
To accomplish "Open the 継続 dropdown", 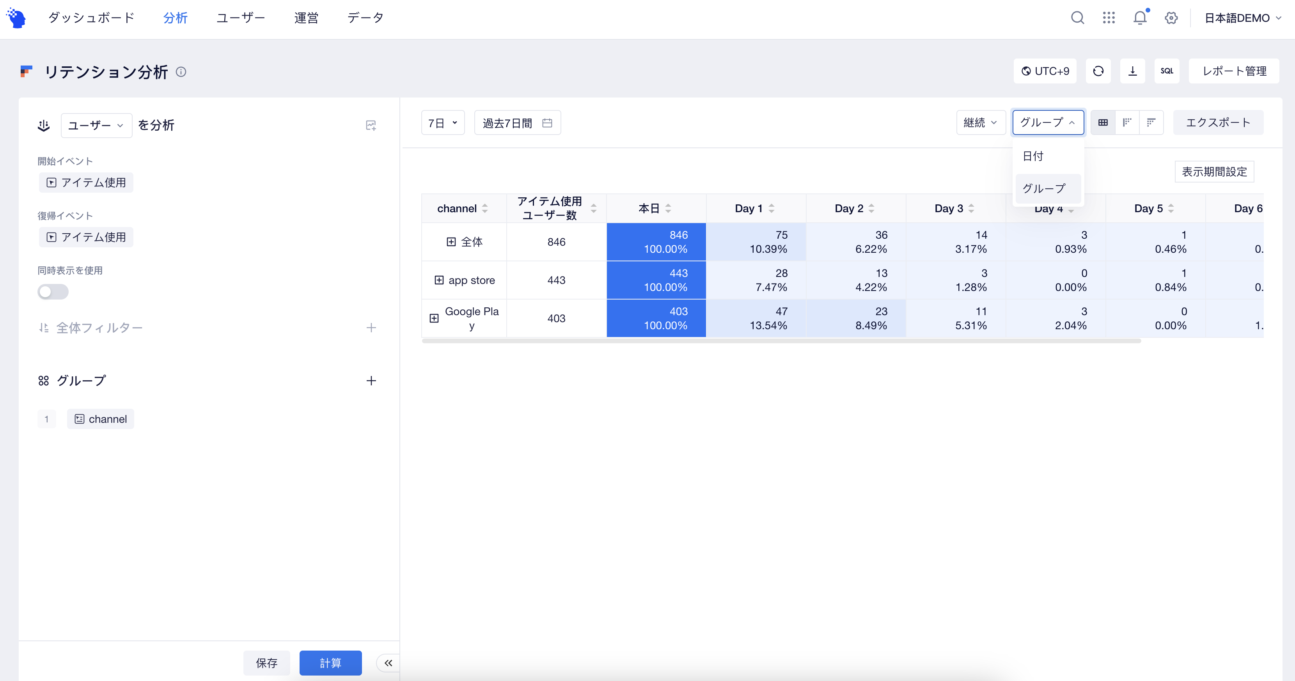I will [980, 122].
